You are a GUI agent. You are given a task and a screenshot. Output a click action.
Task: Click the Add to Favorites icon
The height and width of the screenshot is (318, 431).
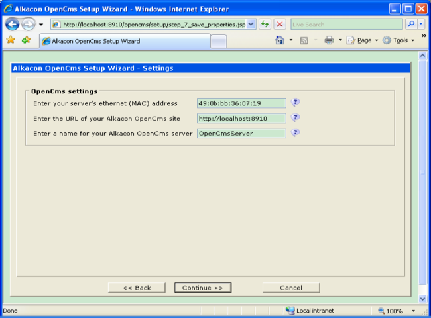[x=27, y=40]
